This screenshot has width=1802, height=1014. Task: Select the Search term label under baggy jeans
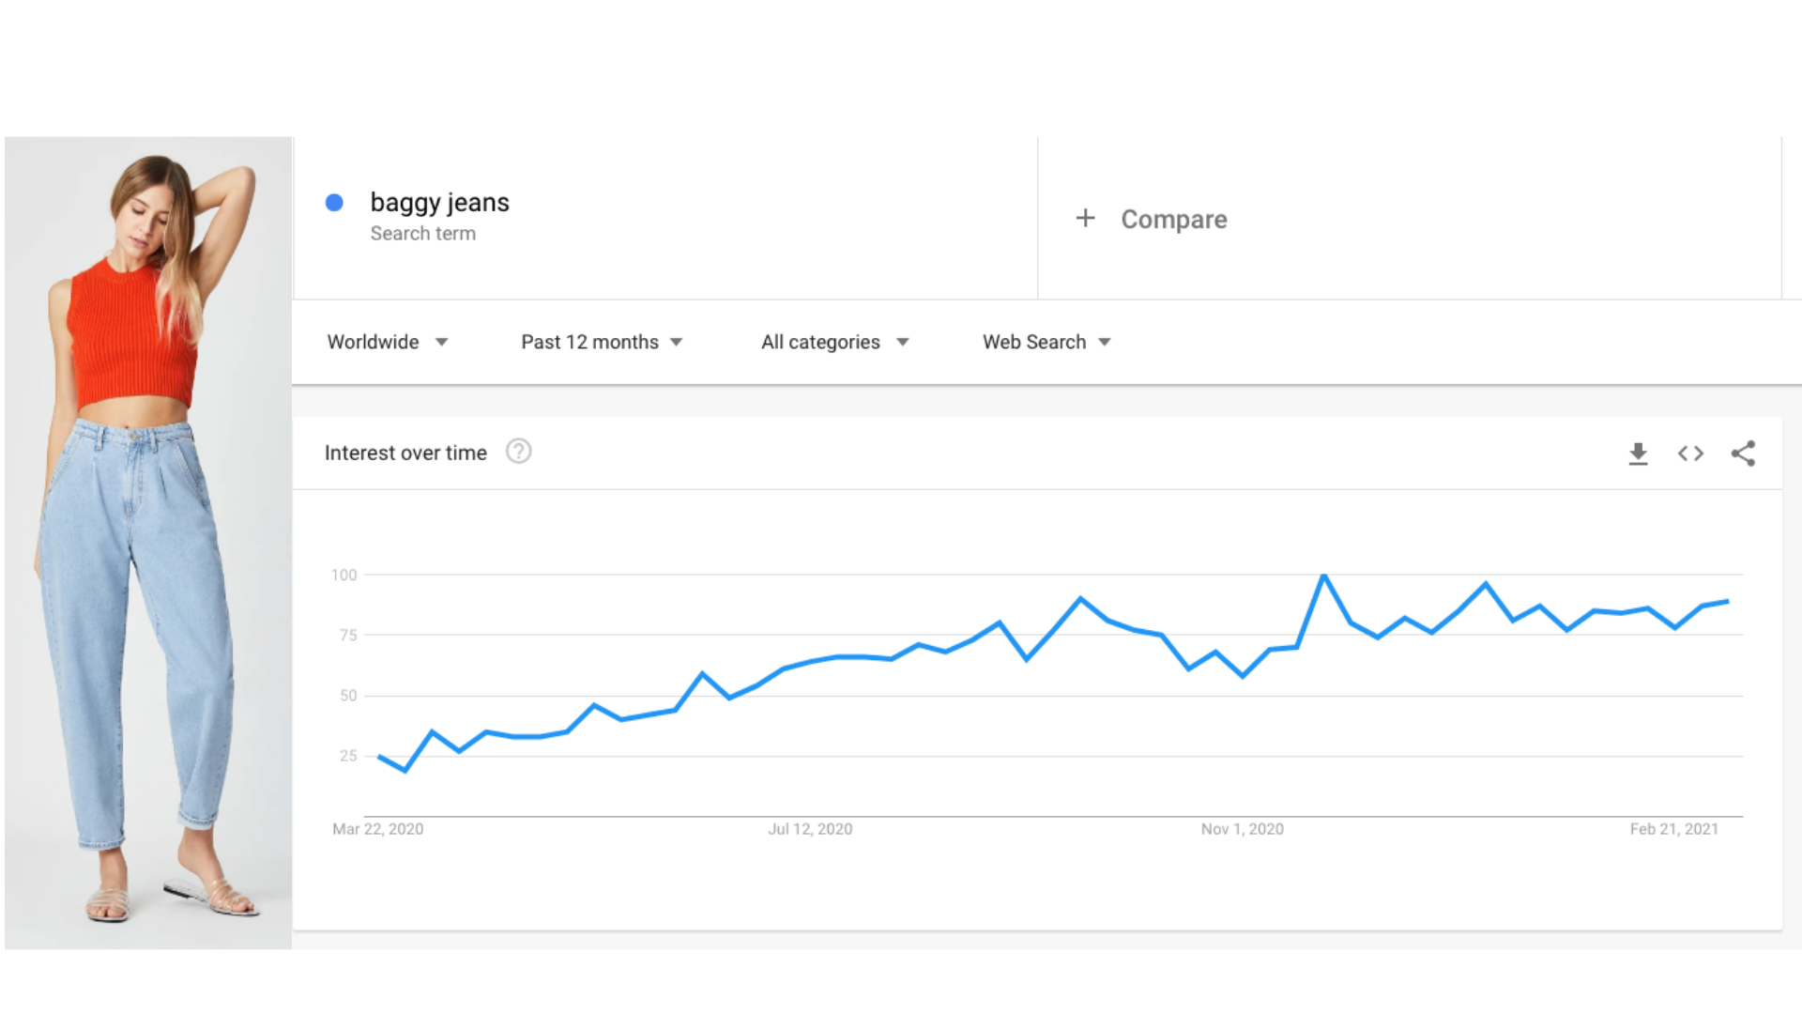coord(422,234)
